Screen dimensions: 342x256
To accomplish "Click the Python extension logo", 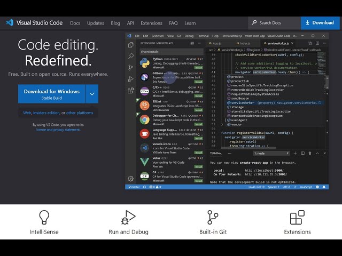I will [x=145, y=63].
